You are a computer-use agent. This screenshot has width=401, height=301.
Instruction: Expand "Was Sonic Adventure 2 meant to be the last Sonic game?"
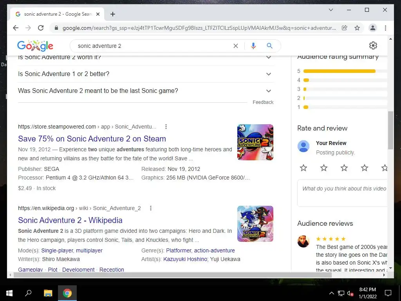pyautogui.click(x=146, y=91)
